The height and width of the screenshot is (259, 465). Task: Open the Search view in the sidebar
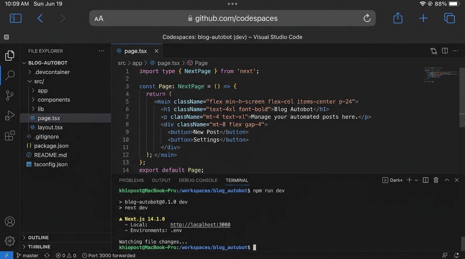pyautogui.click(x=9, y=75)
